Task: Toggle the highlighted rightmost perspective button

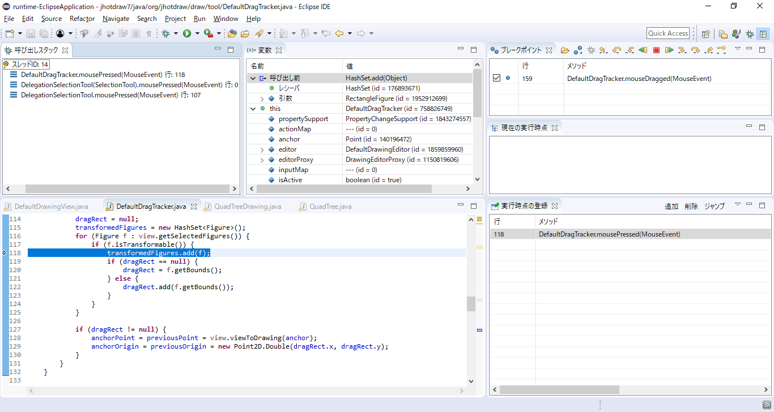Action: point(763,34)
